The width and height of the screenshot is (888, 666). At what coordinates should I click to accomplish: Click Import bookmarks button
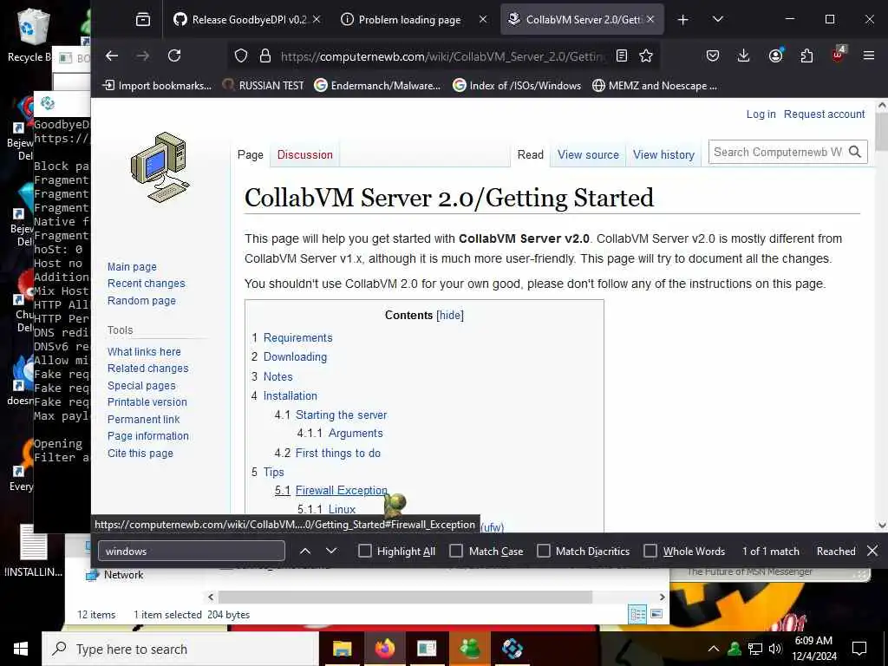pos(157,86)
